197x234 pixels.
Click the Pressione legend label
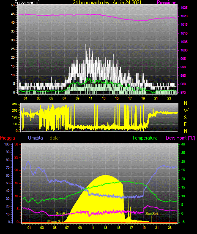(167, 3)
